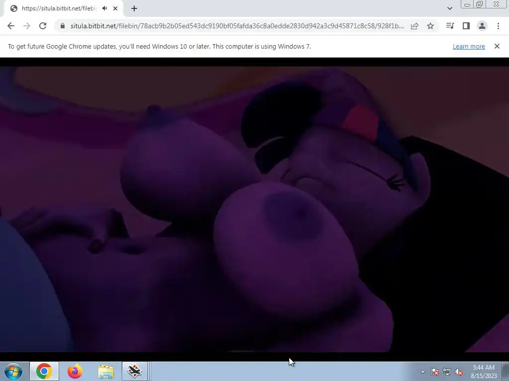The height and width of the screenshot is (381, 509).
Task: Open the Chrome profile menu
Action: pyautogui.click(x=482, y=26)
